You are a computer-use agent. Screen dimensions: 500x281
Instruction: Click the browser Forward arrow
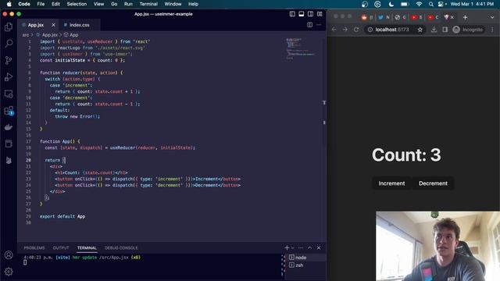345,30
